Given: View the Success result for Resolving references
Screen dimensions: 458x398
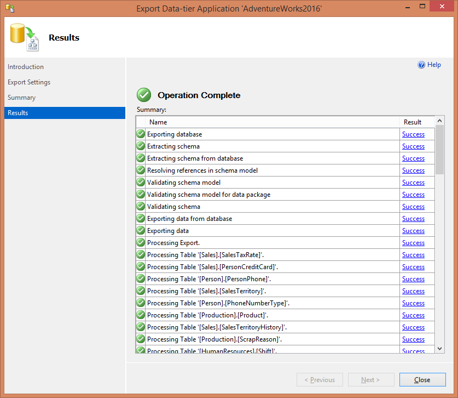Looking at the screenshot, I should tap(413, 170).
